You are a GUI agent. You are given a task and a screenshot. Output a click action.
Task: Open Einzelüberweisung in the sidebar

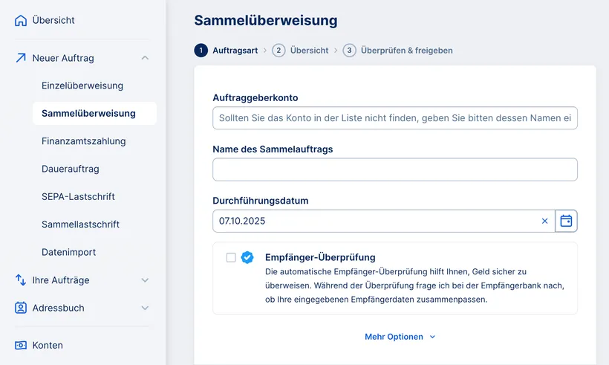(x=82, y=85)
